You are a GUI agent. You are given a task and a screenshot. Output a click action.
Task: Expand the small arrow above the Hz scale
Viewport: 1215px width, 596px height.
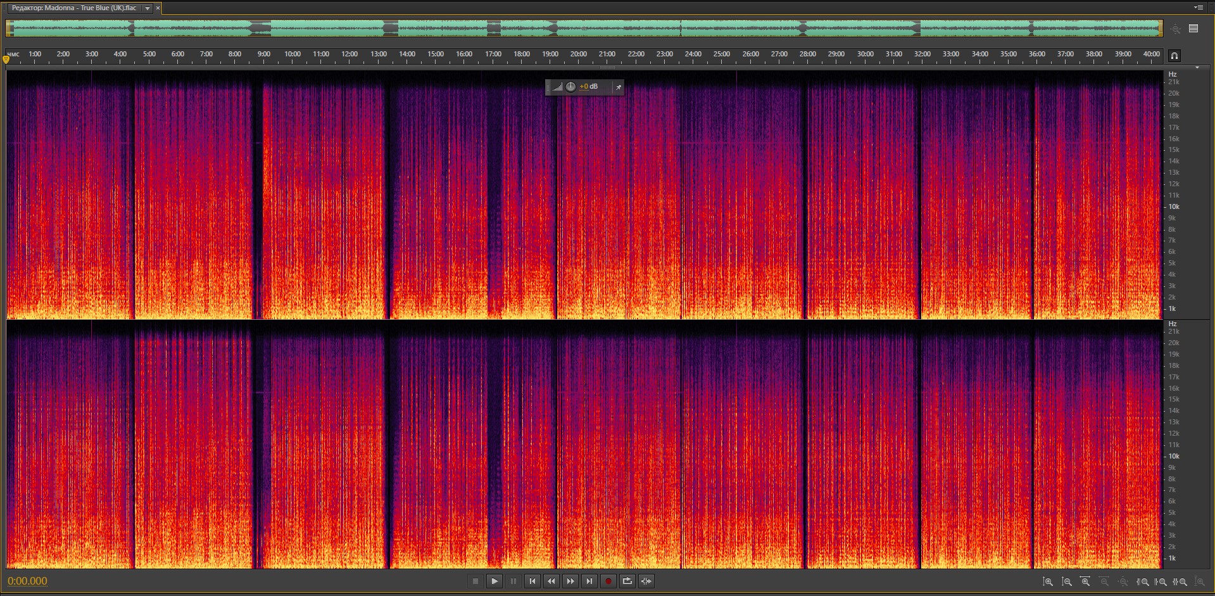pyautogui.click(x=1197, y=67)
